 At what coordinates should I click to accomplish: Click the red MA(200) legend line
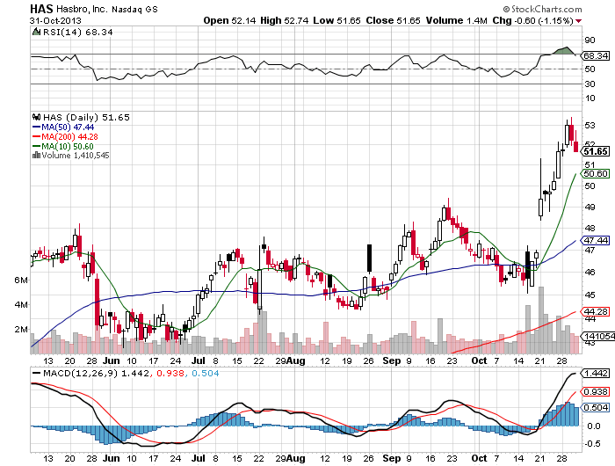[37, 137]
